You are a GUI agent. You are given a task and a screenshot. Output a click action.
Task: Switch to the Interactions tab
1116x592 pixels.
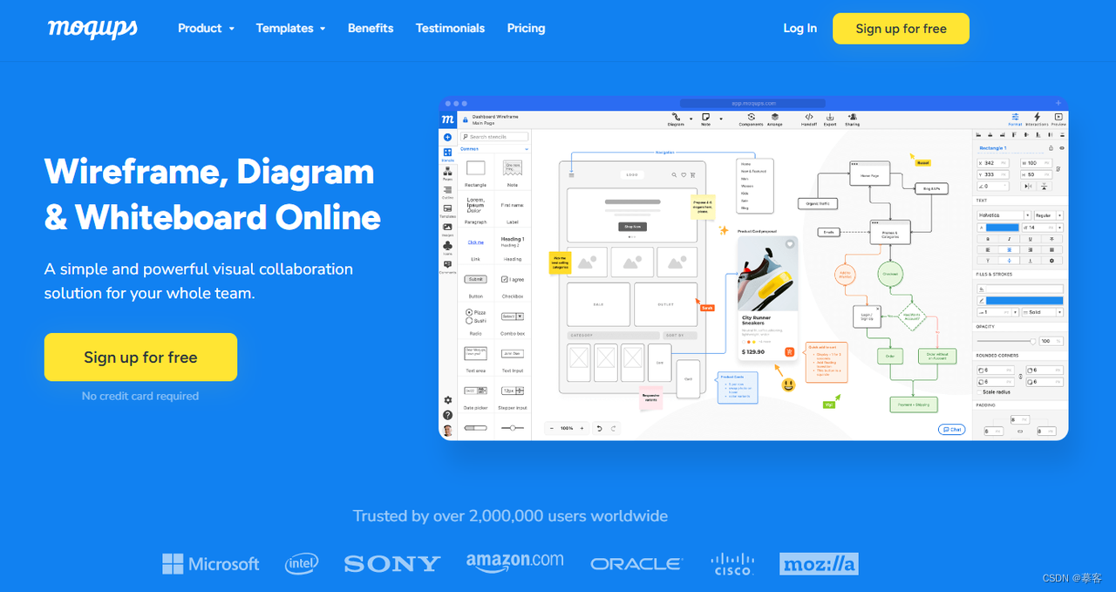point(1037,119)
